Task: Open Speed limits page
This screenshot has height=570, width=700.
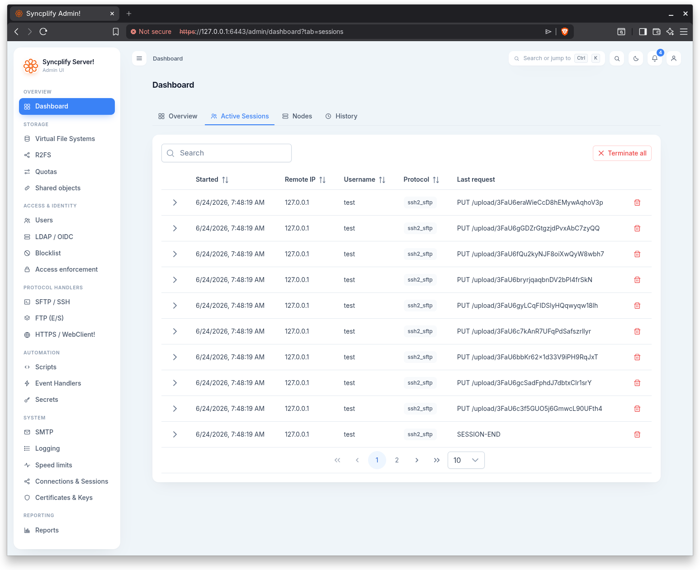Action: pos(67,465)
